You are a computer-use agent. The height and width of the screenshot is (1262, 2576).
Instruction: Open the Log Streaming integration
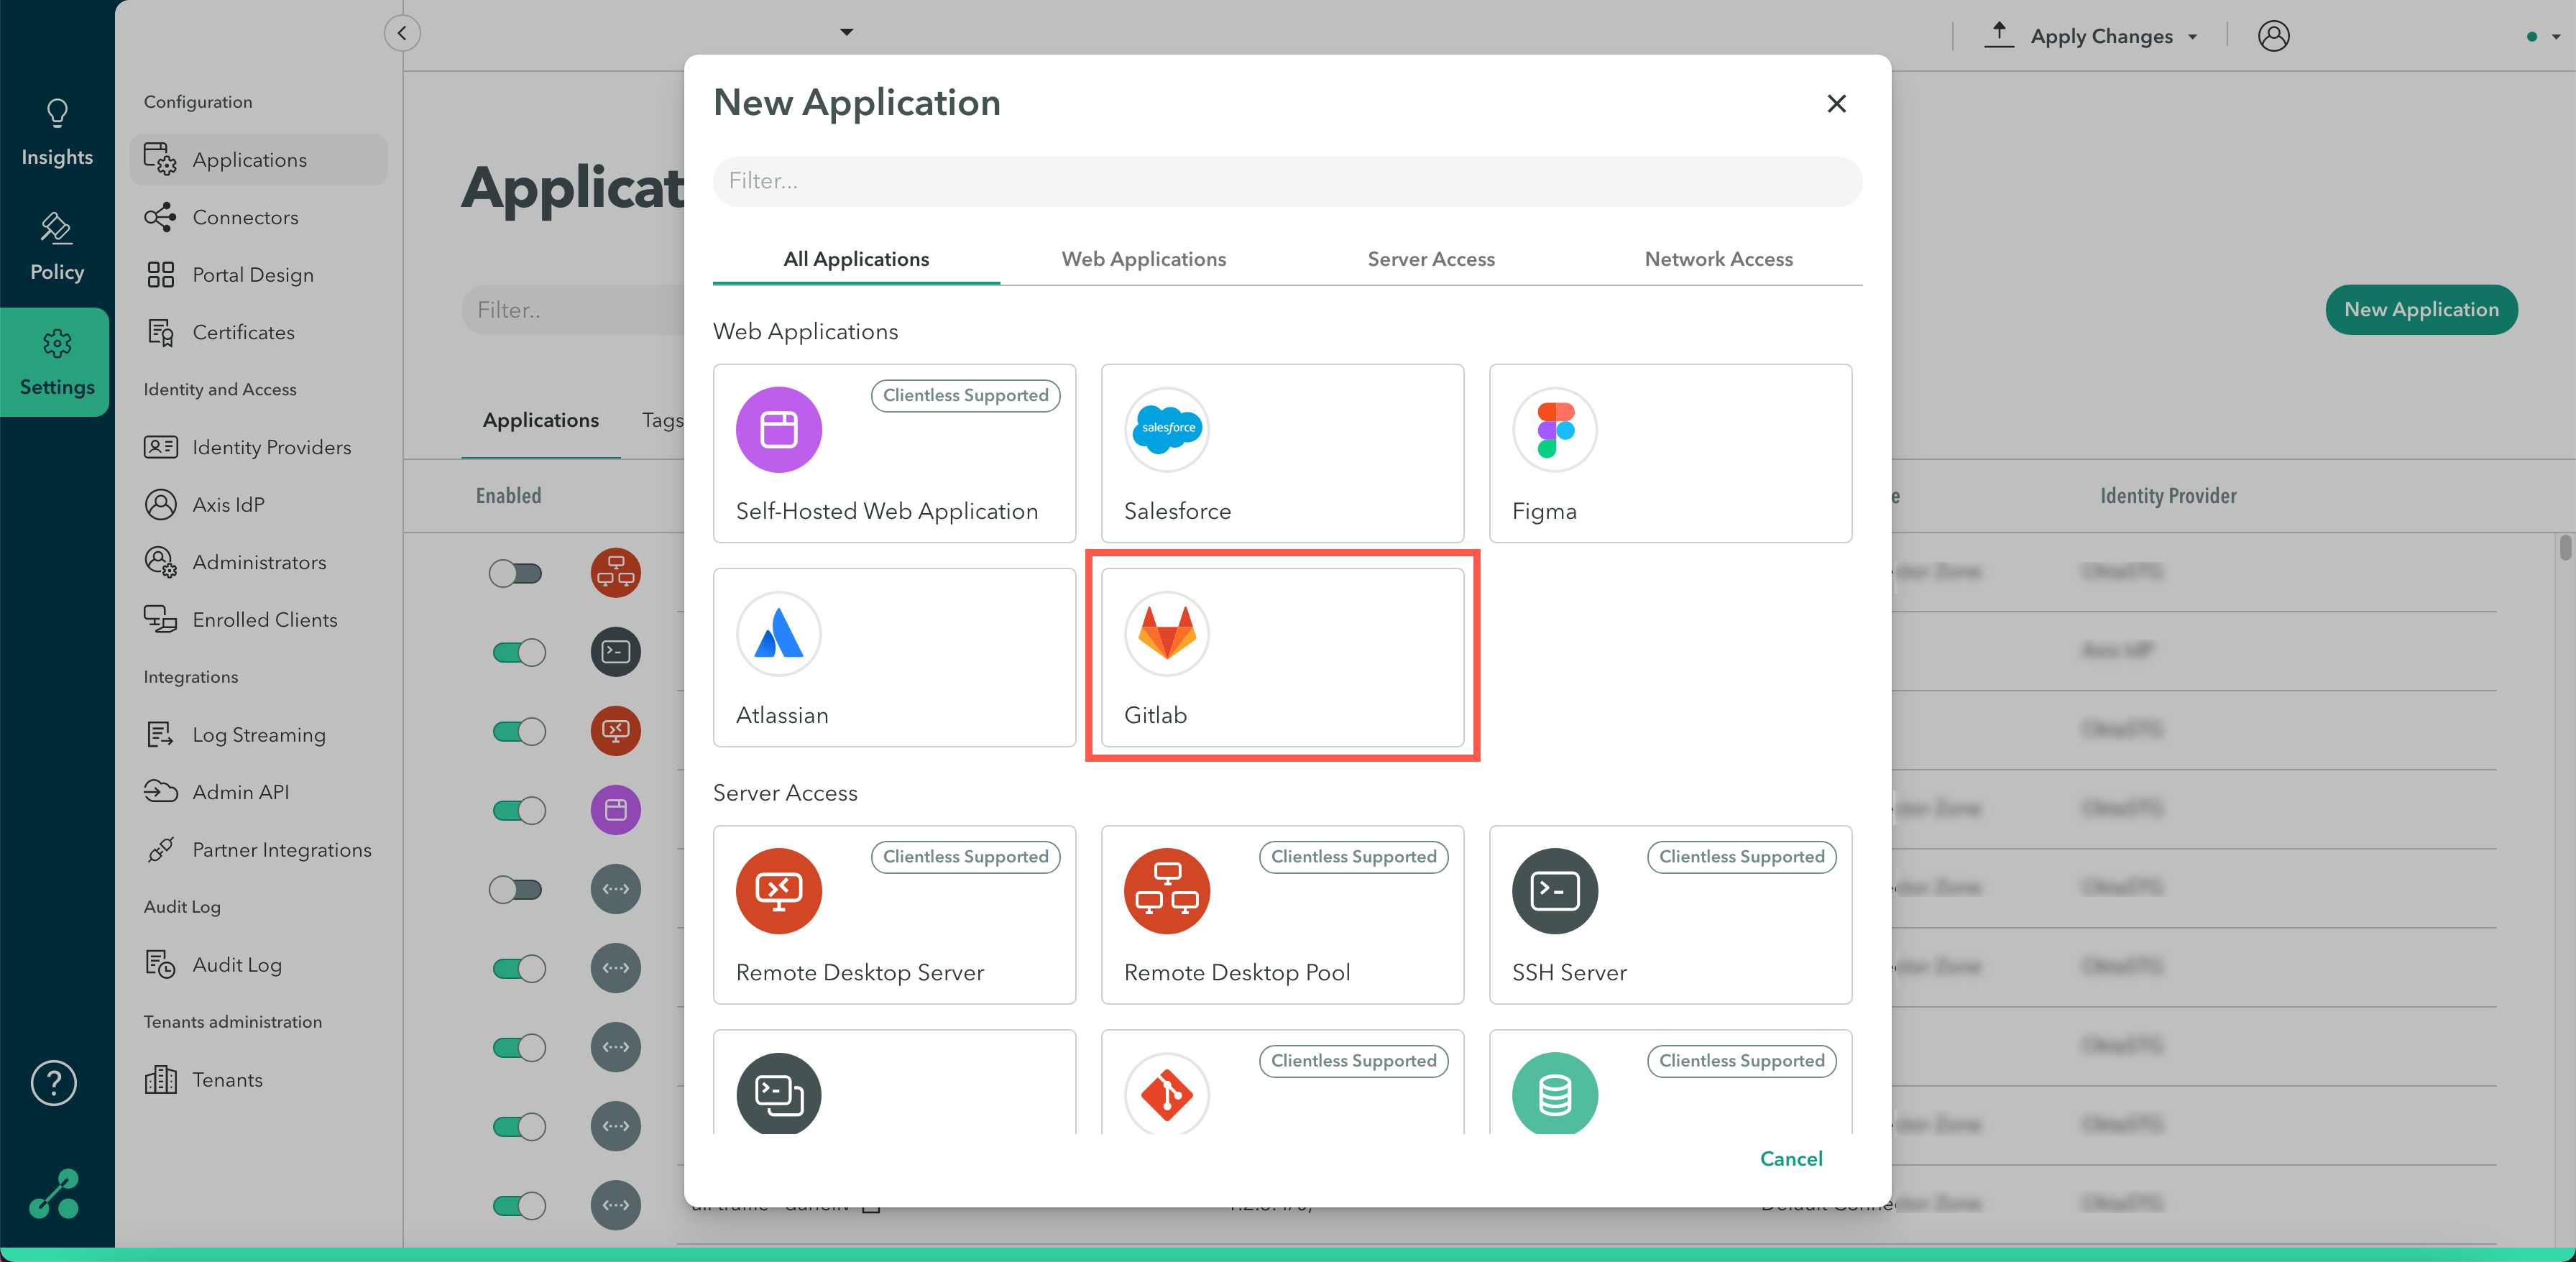[259, 734]
